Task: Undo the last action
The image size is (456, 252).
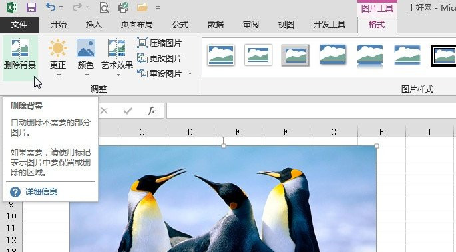Action: (51, 7)
